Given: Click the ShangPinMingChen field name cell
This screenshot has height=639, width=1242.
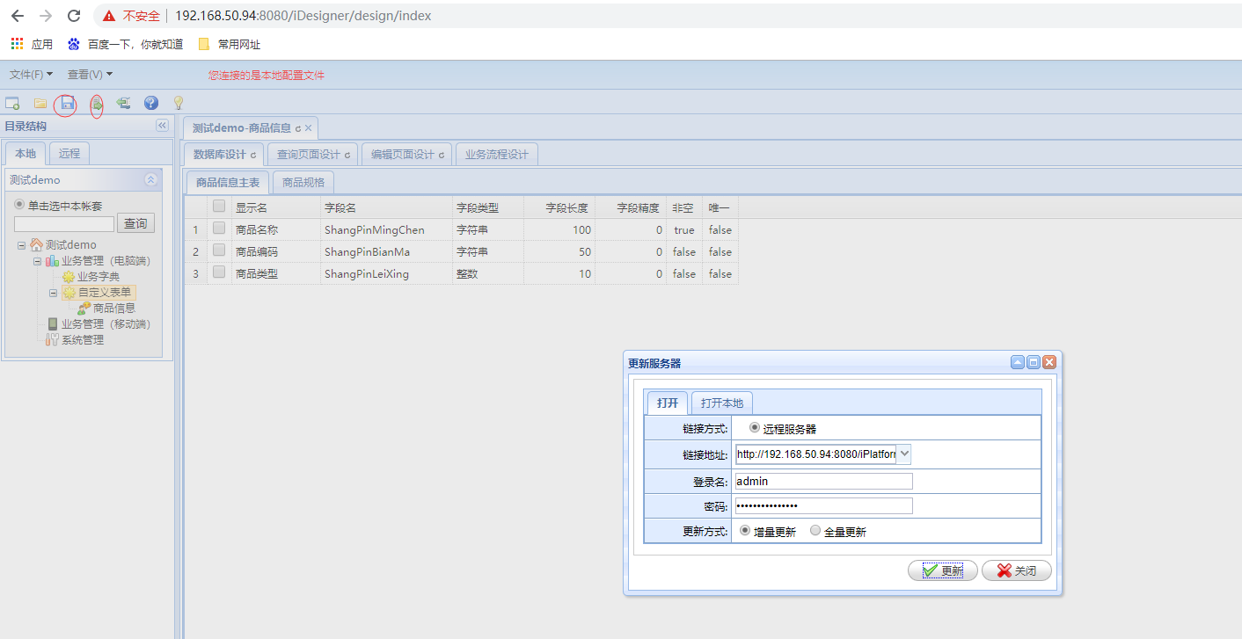Looking at the screenshot, I should 385,229.
